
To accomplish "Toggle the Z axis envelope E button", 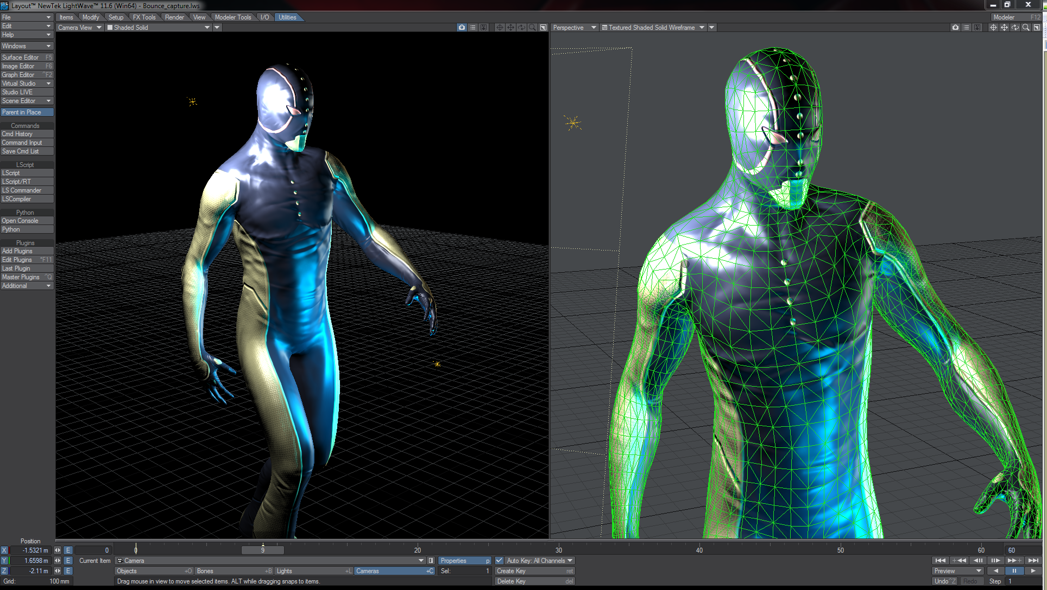I will pyautogui.click(x=68, y=571).
